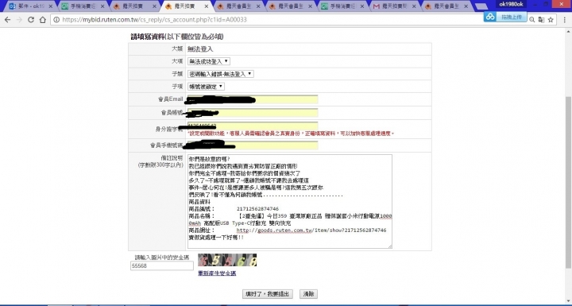572x306 pixels.
Task: Close the Gmail 露天拍賣 tab
Action: tap(415, 6)
